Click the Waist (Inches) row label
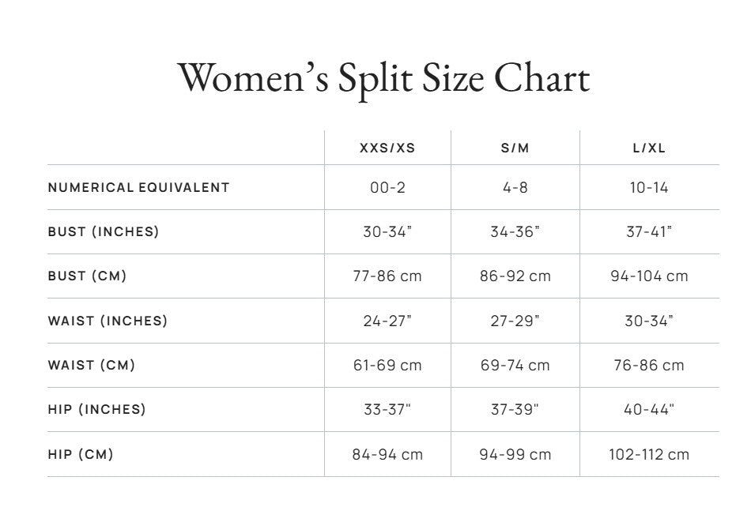The image size is (736, 522). point(108,321)
